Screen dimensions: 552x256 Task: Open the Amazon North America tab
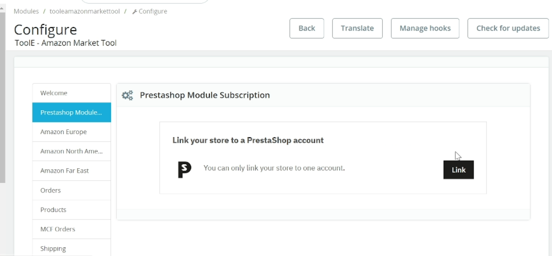pyautogui.click(x=71, y=151)
